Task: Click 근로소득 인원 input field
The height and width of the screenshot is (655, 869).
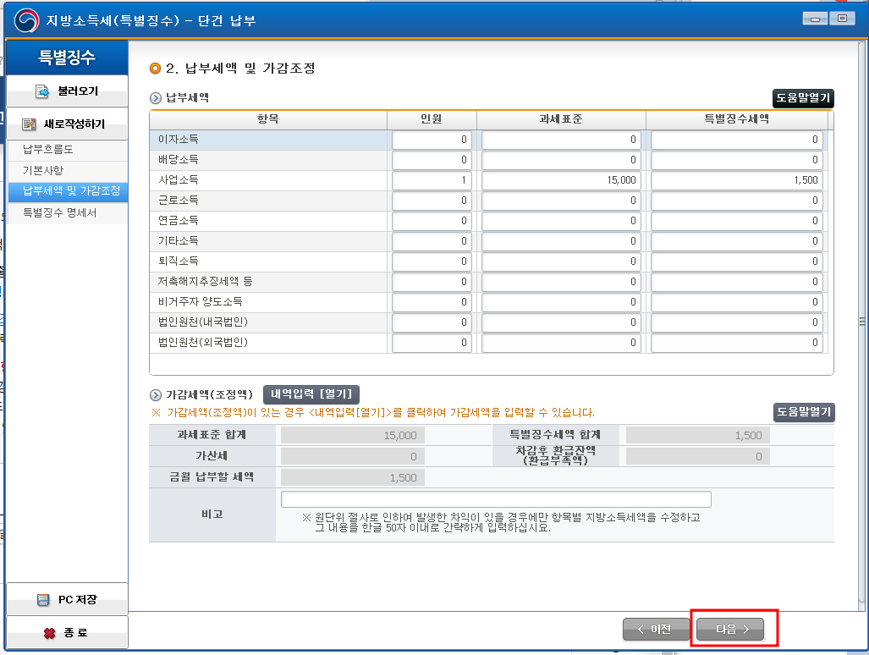Action: [432, 201]
